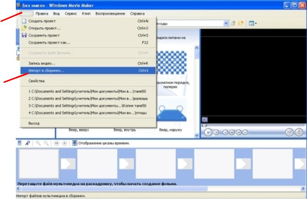
Task: Take a picture from the preview
Action: pos(299,132)
